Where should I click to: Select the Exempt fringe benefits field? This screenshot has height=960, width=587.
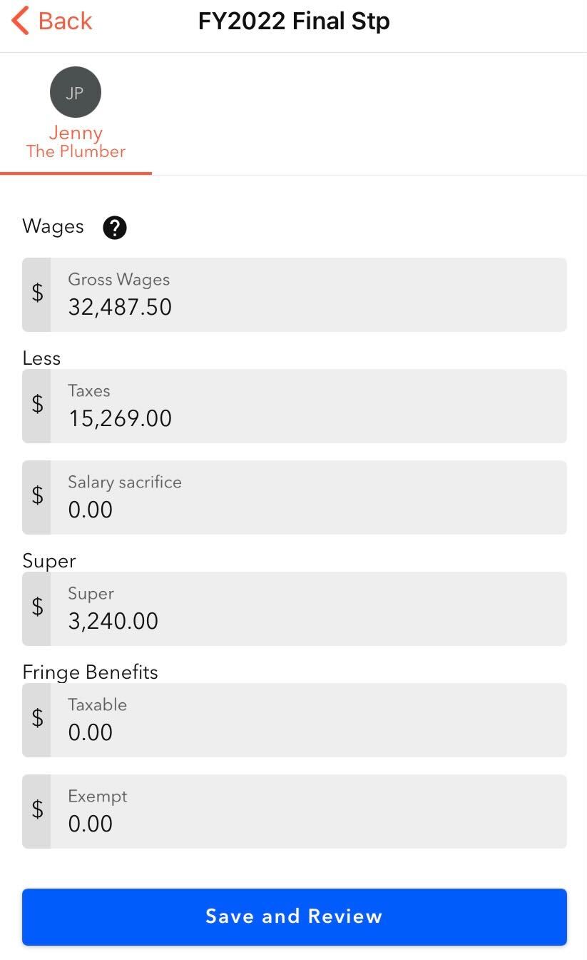[x=308, y=812]
